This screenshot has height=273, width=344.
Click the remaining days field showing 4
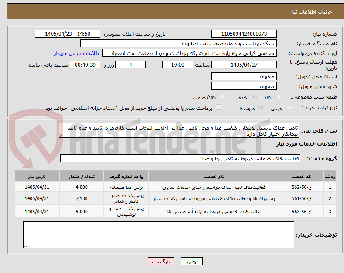[131, 65]
